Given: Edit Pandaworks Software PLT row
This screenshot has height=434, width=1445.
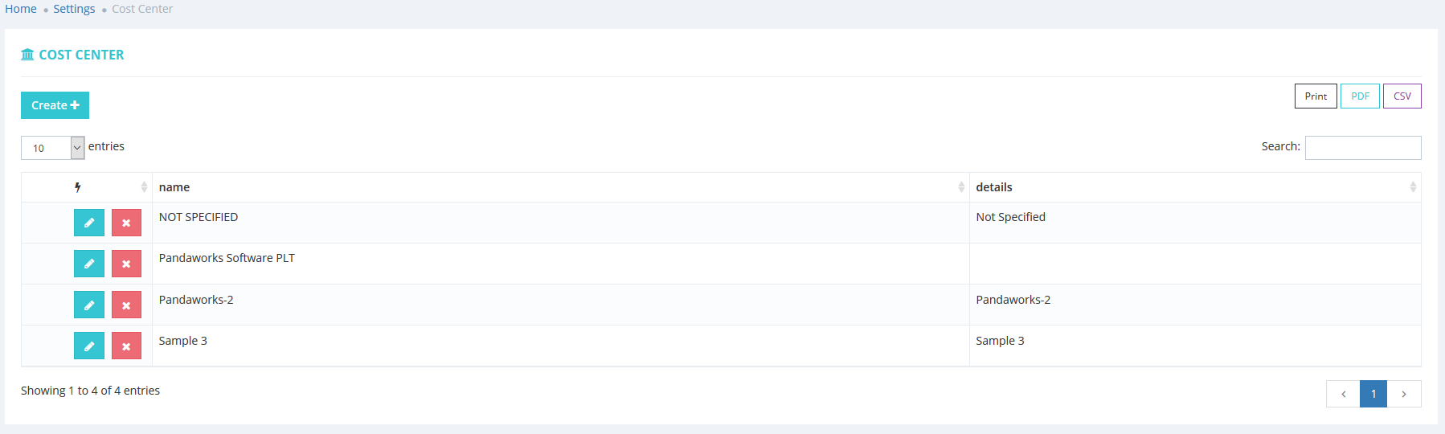Looking at the screenshot, I should [89, 264].
